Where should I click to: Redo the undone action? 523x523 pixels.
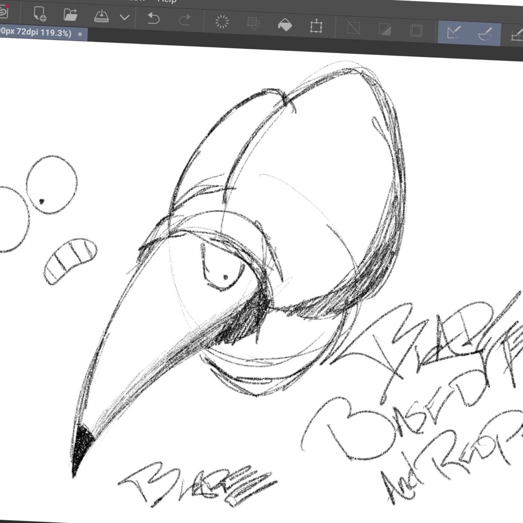tap(185, 20)
